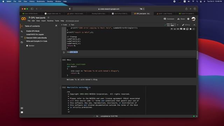The image size is (224, 126).
Task: Go to Execute CUDA code directly section
Action: (36, 38)
